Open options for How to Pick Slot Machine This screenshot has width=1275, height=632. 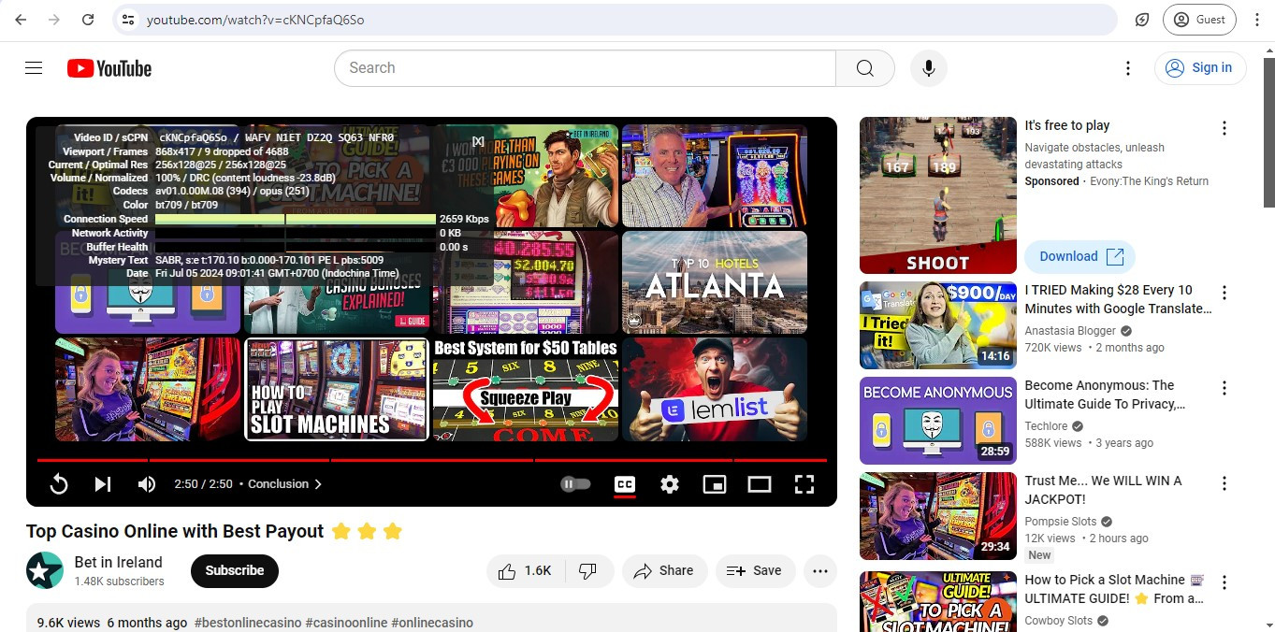1224,583
